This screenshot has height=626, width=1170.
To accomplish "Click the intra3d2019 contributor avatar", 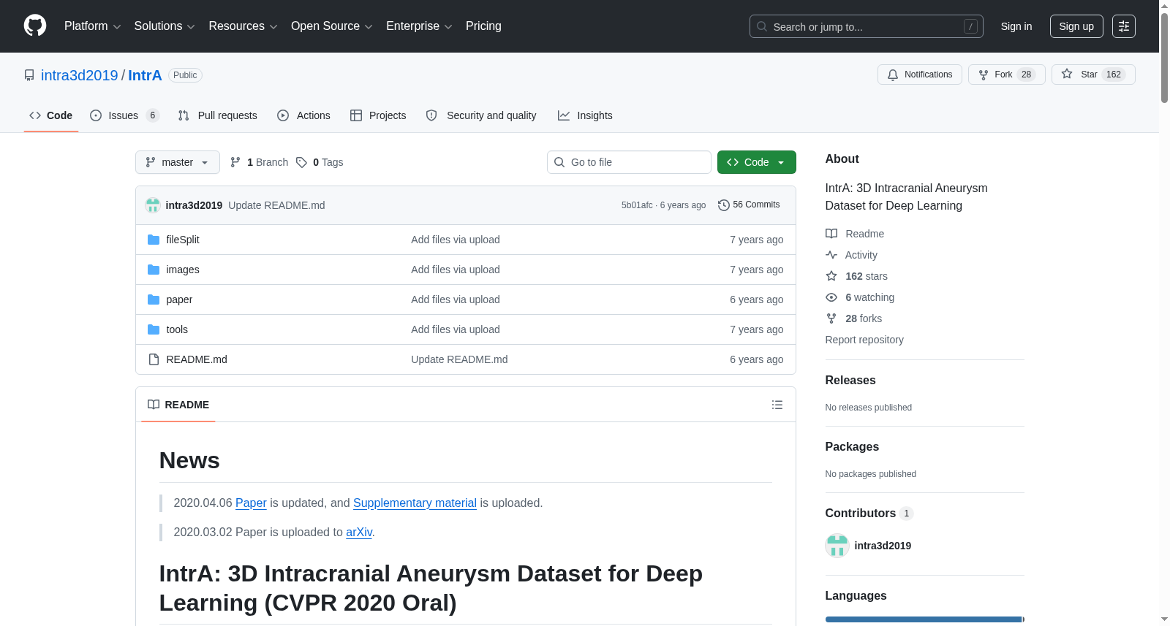I will 837,546.
